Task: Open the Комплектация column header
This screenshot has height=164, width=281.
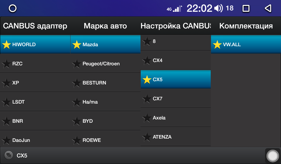Action: click(x=246, y=26)
